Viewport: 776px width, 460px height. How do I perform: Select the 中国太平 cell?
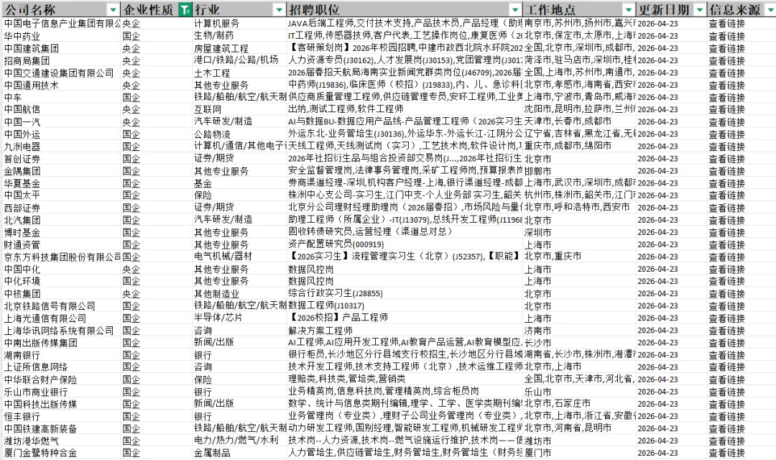click(61, 195)
